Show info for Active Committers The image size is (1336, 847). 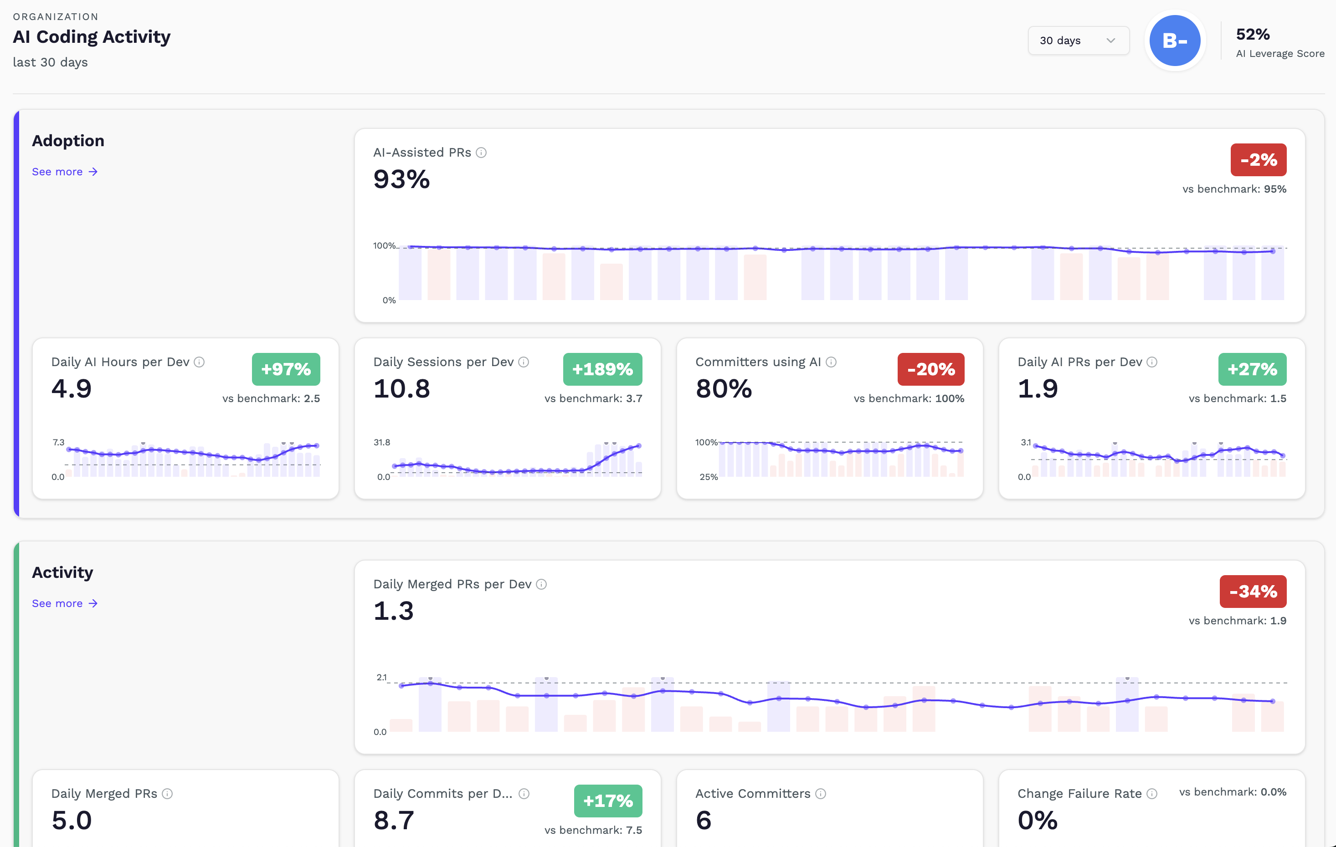821,794
